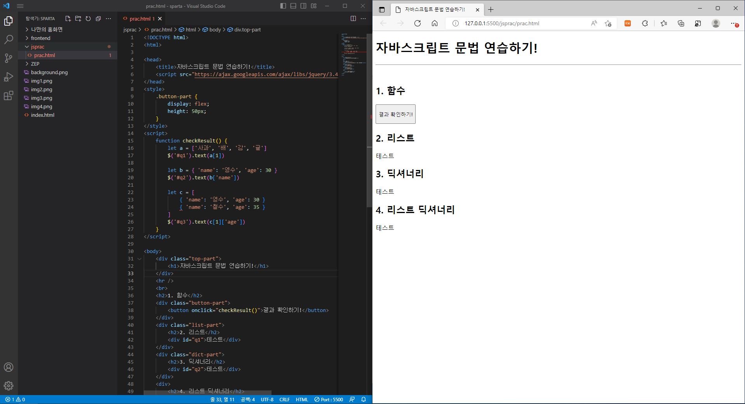
Task: Create a new folder in the explorer
Action: click(78, 19)
